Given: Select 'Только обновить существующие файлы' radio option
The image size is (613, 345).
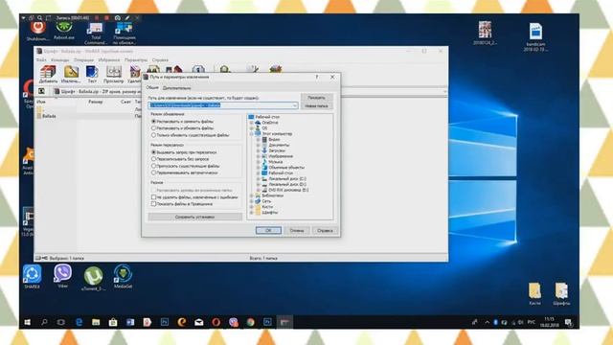Looking at the screenshot, I should tap(153, 135).
